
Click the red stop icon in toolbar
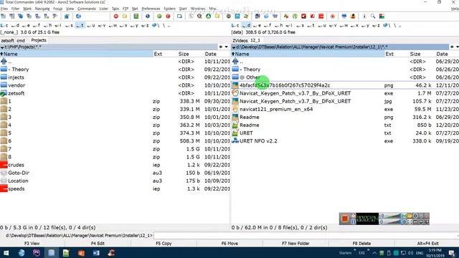116,16
